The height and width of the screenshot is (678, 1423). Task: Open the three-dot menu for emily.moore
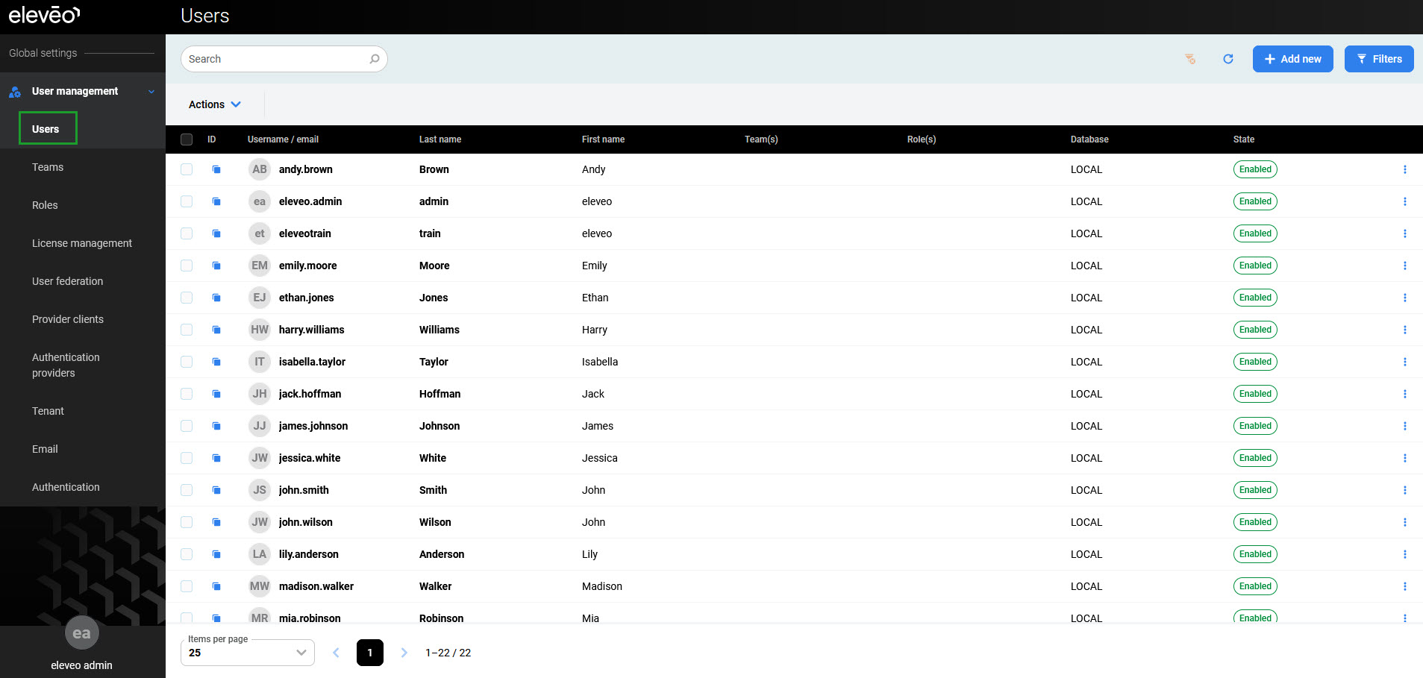pos(1404,266)
